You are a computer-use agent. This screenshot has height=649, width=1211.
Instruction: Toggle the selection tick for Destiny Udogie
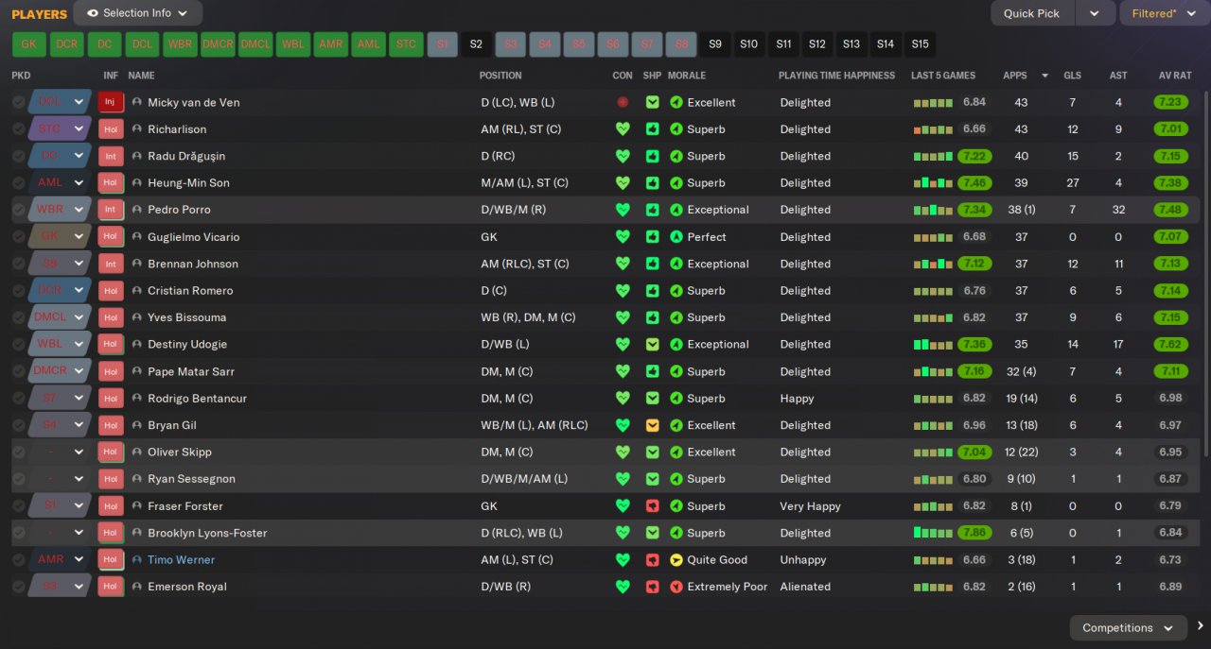(19, 345)
